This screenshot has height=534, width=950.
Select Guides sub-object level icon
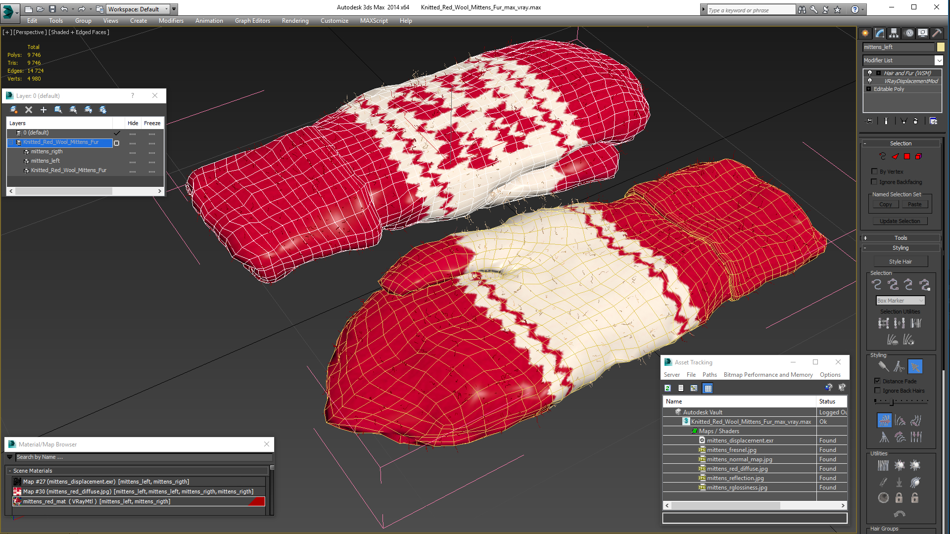pyautogui.click(x=882, y=156)
